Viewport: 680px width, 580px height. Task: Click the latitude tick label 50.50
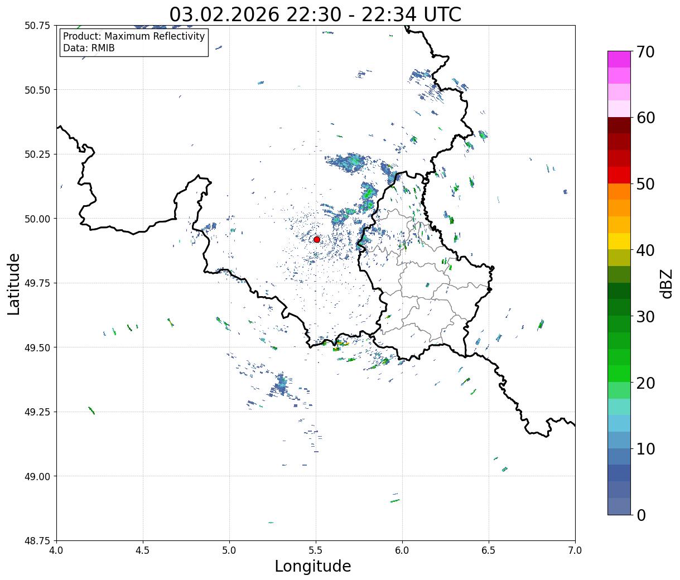37,90
